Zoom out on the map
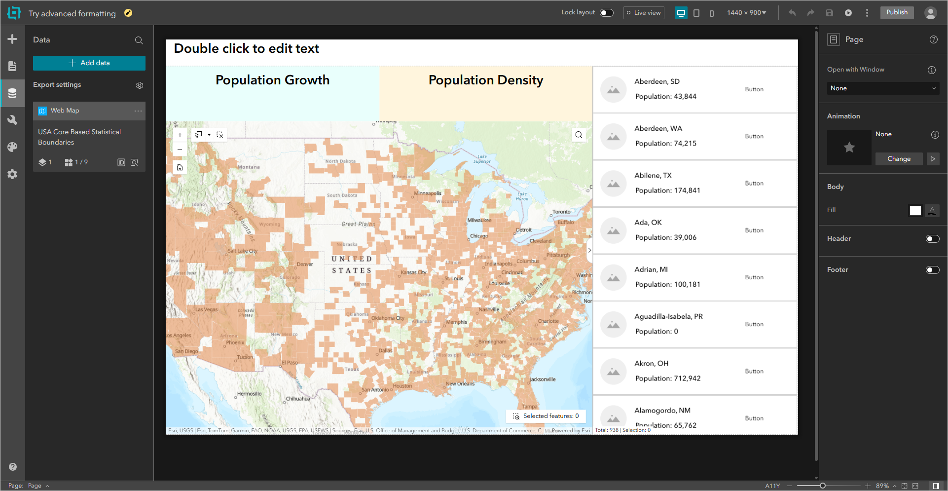Screen dimensions: 948x491 [180, 150]
